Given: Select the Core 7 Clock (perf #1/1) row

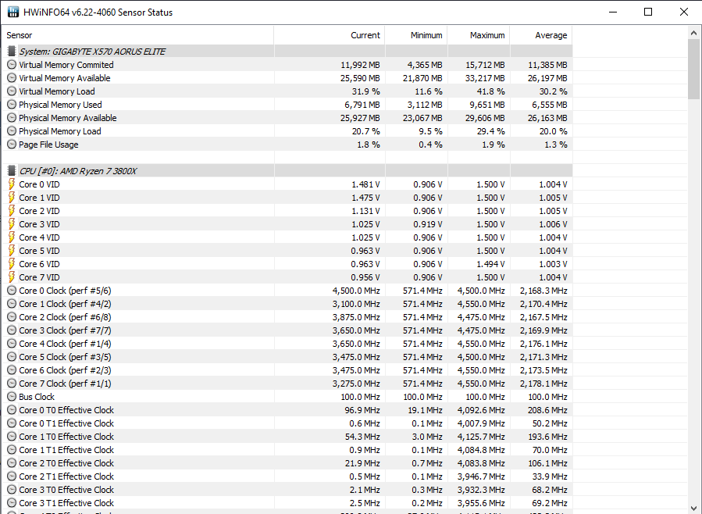Looking at the screenshot, I should point(287,384).
